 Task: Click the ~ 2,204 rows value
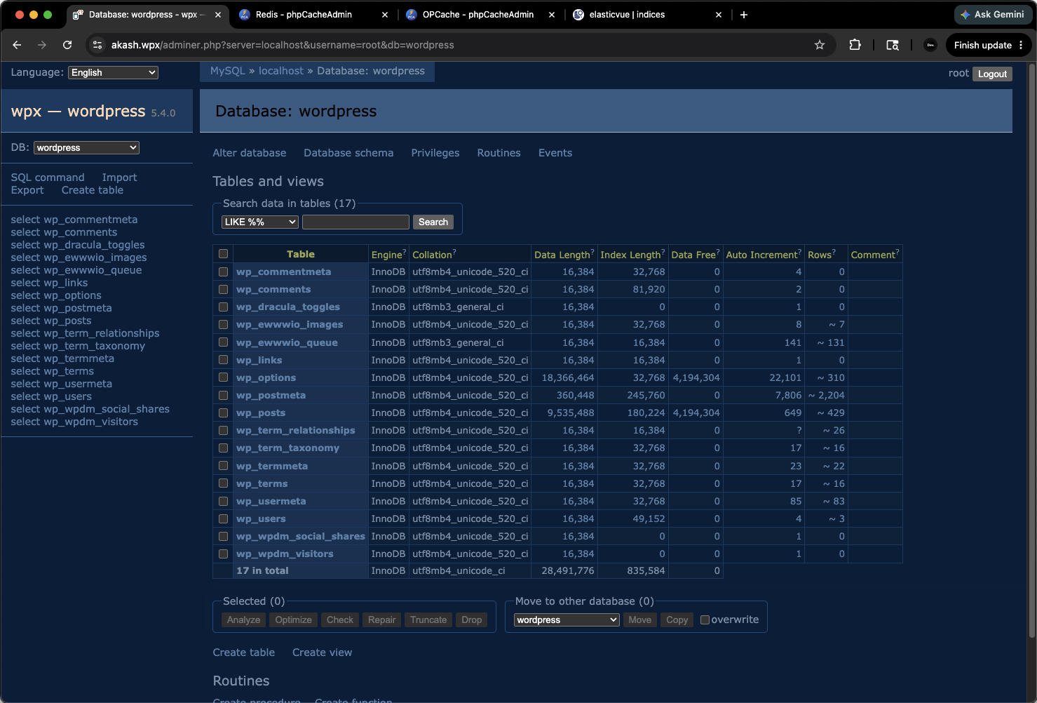coord(827,395)
